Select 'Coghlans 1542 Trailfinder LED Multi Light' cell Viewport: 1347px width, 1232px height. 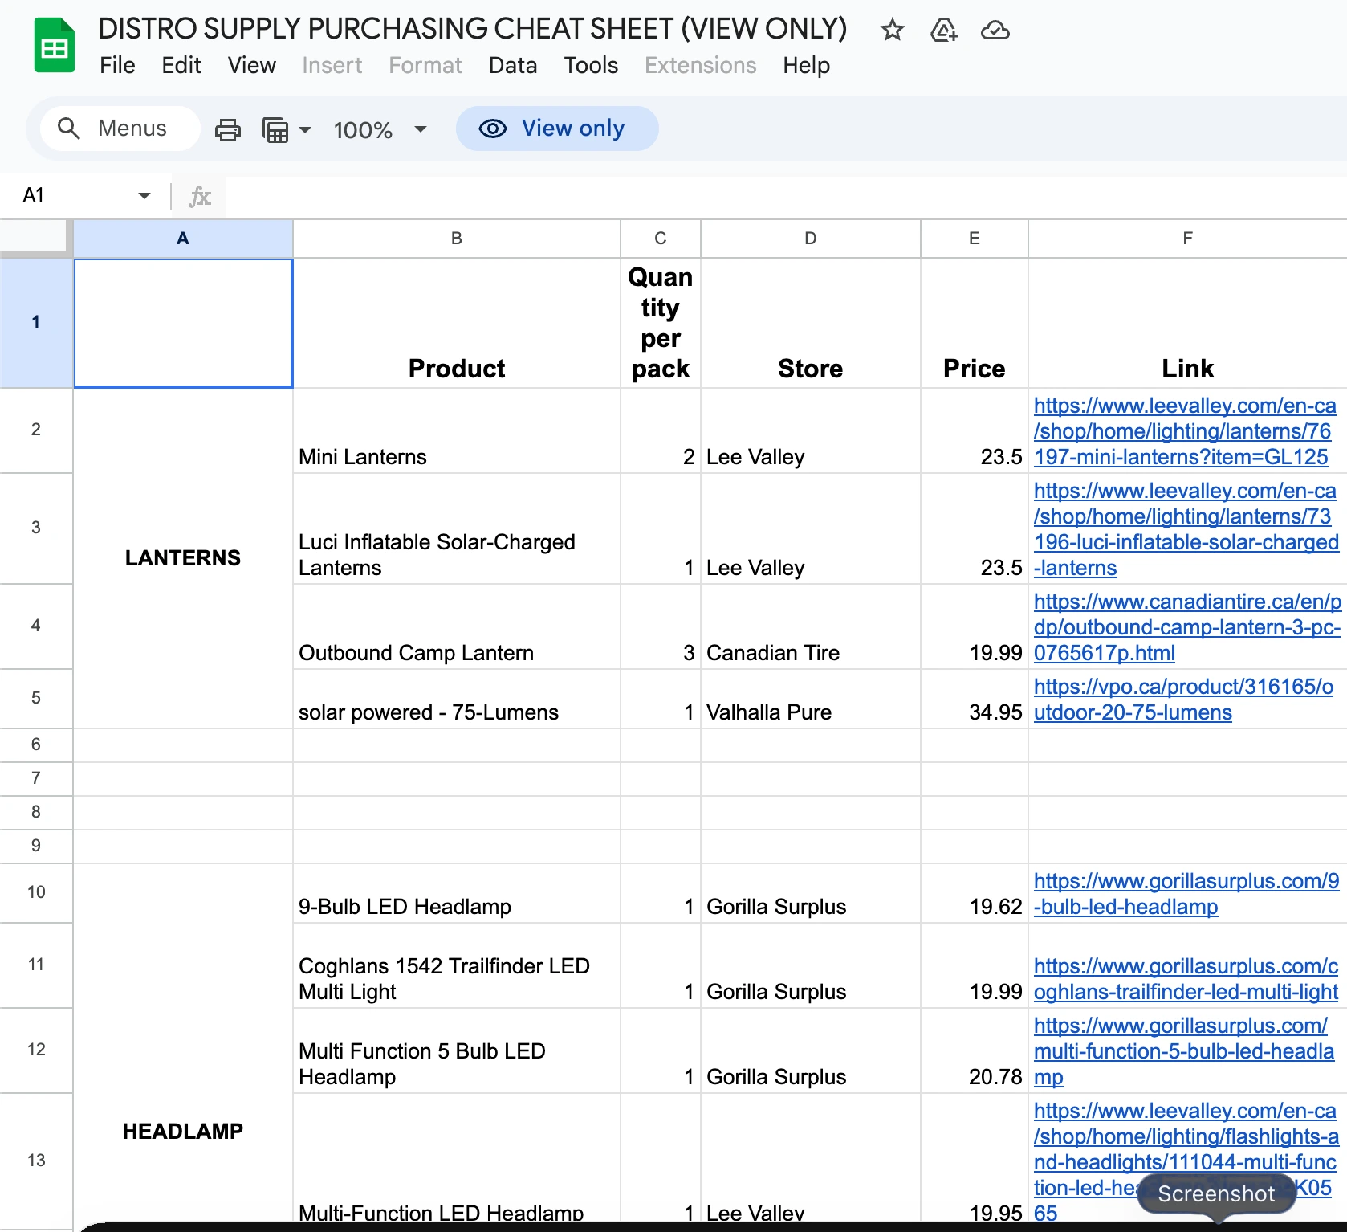[457, 966]
